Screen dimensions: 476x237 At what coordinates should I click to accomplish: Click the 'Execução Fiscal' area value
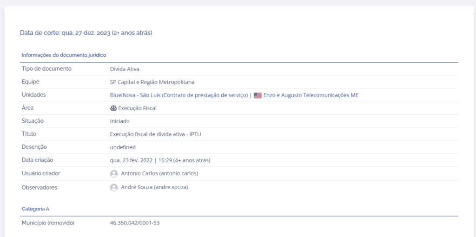[137, 108]
